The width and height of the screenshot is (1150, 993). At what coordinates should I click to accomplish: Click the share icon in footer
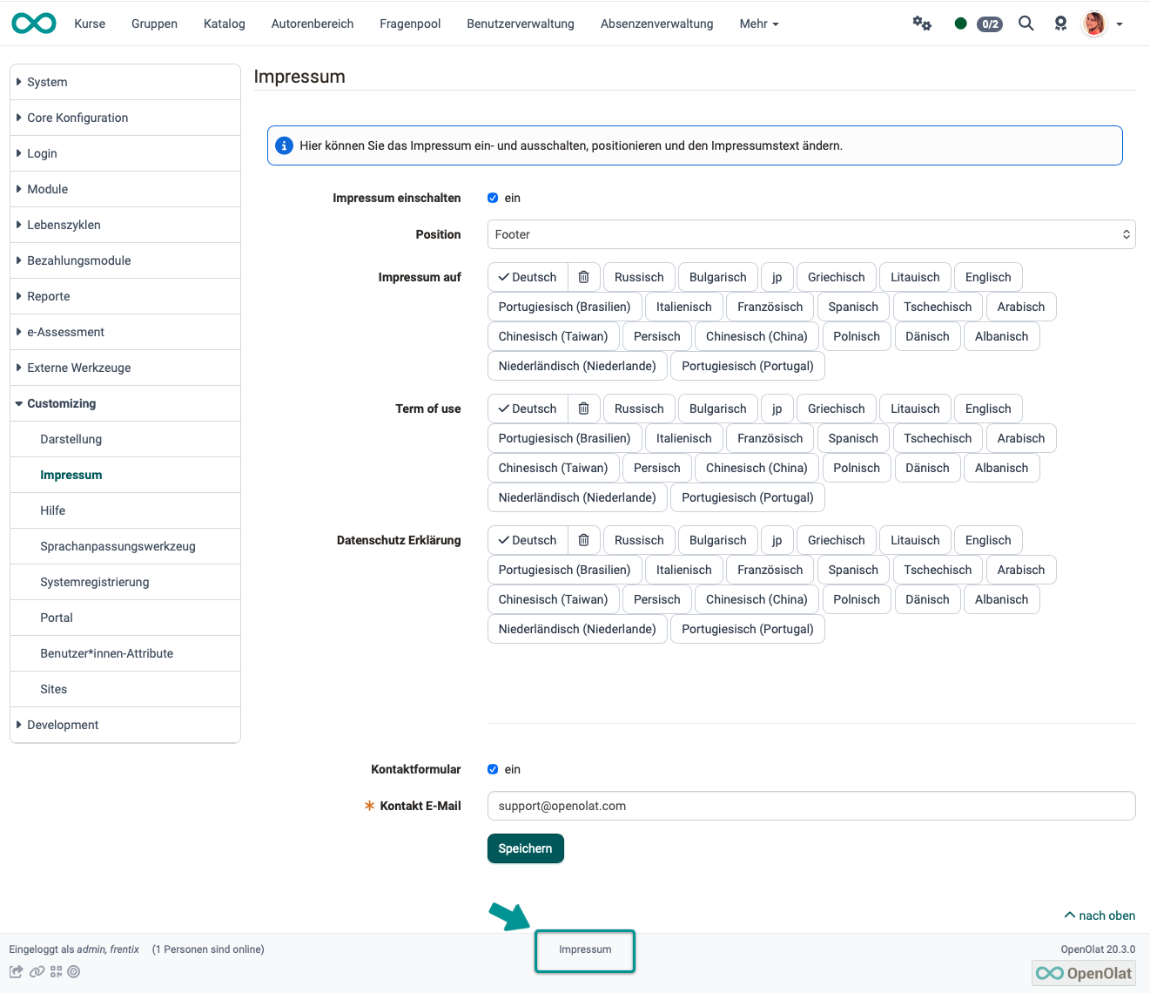click(16, 972)
